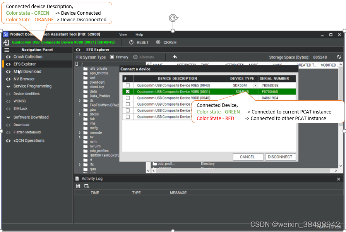The height and width of the screenshot is (232, 346).
Task: Check the fourth device row checkbox below 90DB
Action: [128, 104]
